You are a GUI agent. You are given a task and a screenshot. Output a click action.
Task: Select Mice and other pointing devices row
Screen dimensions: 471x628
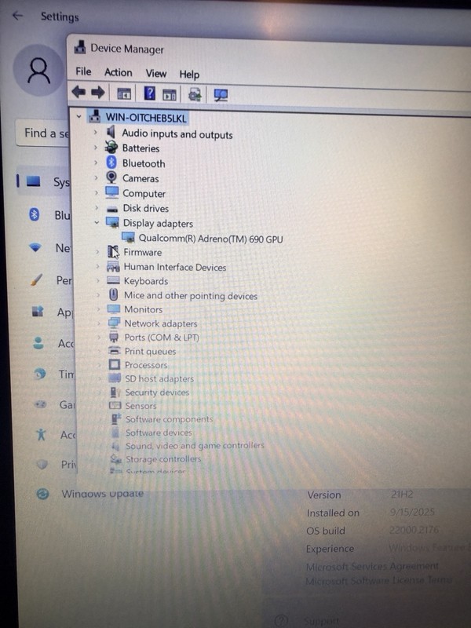[x=191, y=296]
